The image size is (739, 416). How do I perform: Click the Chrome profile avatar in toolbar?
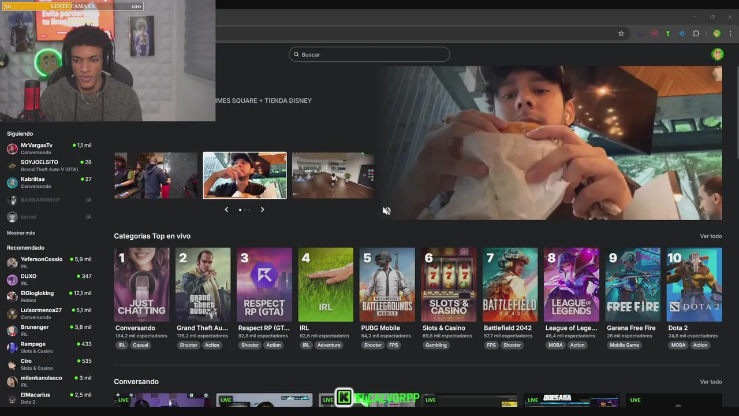coord(716,34)
